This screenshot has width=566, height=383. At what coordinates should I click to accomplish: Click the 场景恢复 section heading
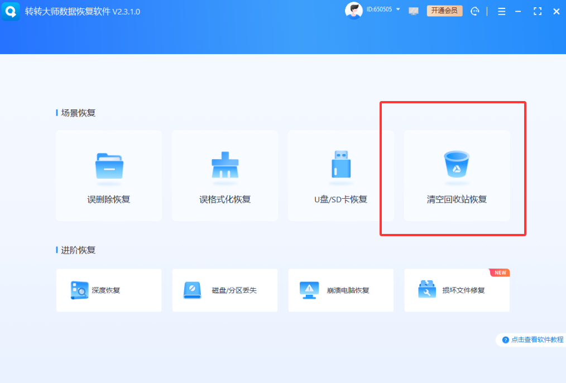coord(78,113)
